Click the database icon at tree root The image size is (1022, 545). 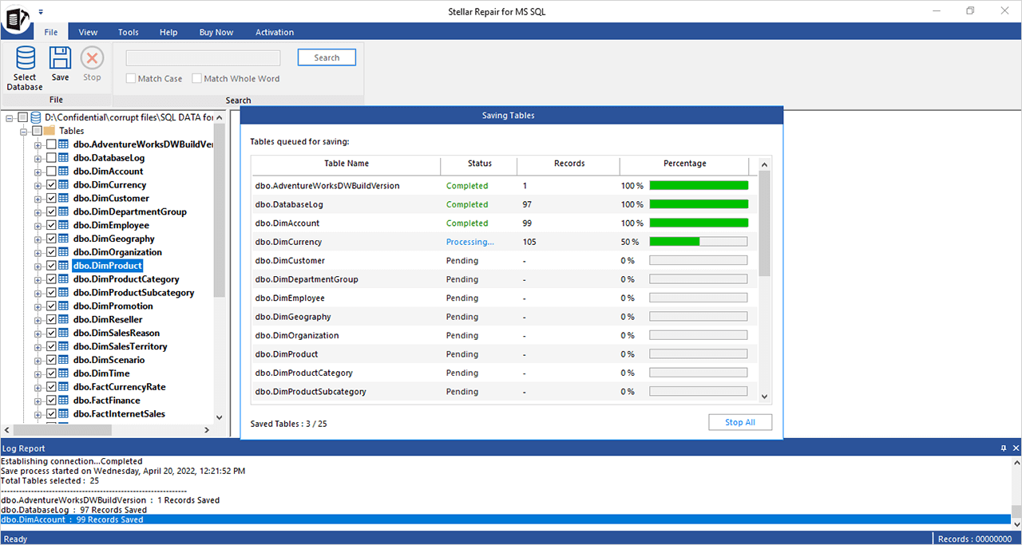coord(36,117)
